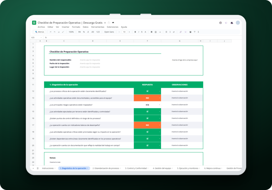Click the insert link icon

point(181,32)
